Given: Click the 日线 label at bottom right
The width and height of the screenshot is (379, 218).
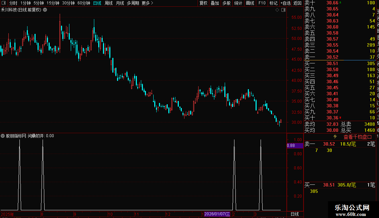Looking at the screenshot, I should coord(294,214).
